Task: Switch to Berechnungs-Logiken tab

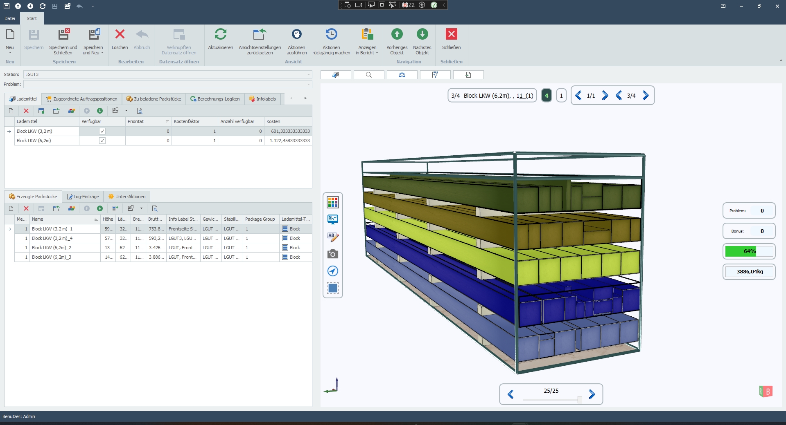Action: 215,99
